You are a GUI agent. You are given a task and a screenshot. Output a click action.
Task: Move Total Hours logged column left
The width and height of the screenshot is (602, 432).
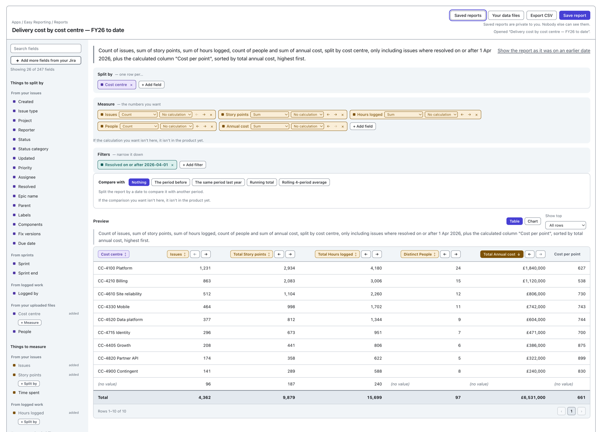pyautogui.click(x=366, y=254)
